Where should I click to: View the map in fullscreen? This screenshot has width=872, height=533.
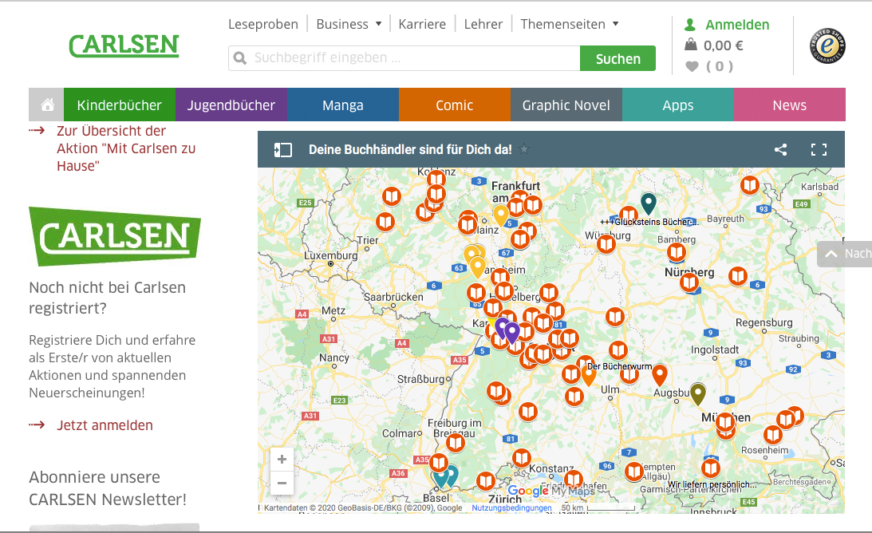[x=818, y=150]
